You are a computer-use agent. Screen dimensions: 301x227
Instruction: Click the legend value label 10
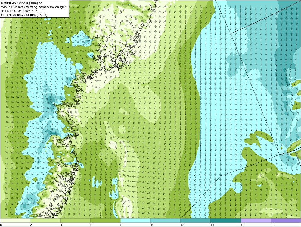click(152, 225)
